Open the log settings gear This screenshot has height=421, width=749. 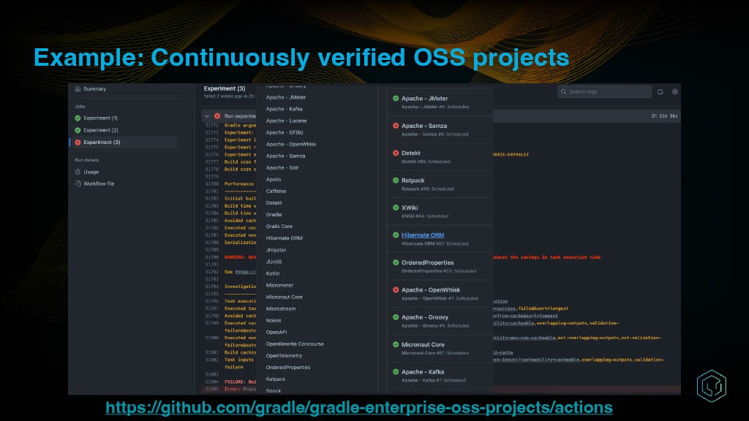click(x=675, y=91)
